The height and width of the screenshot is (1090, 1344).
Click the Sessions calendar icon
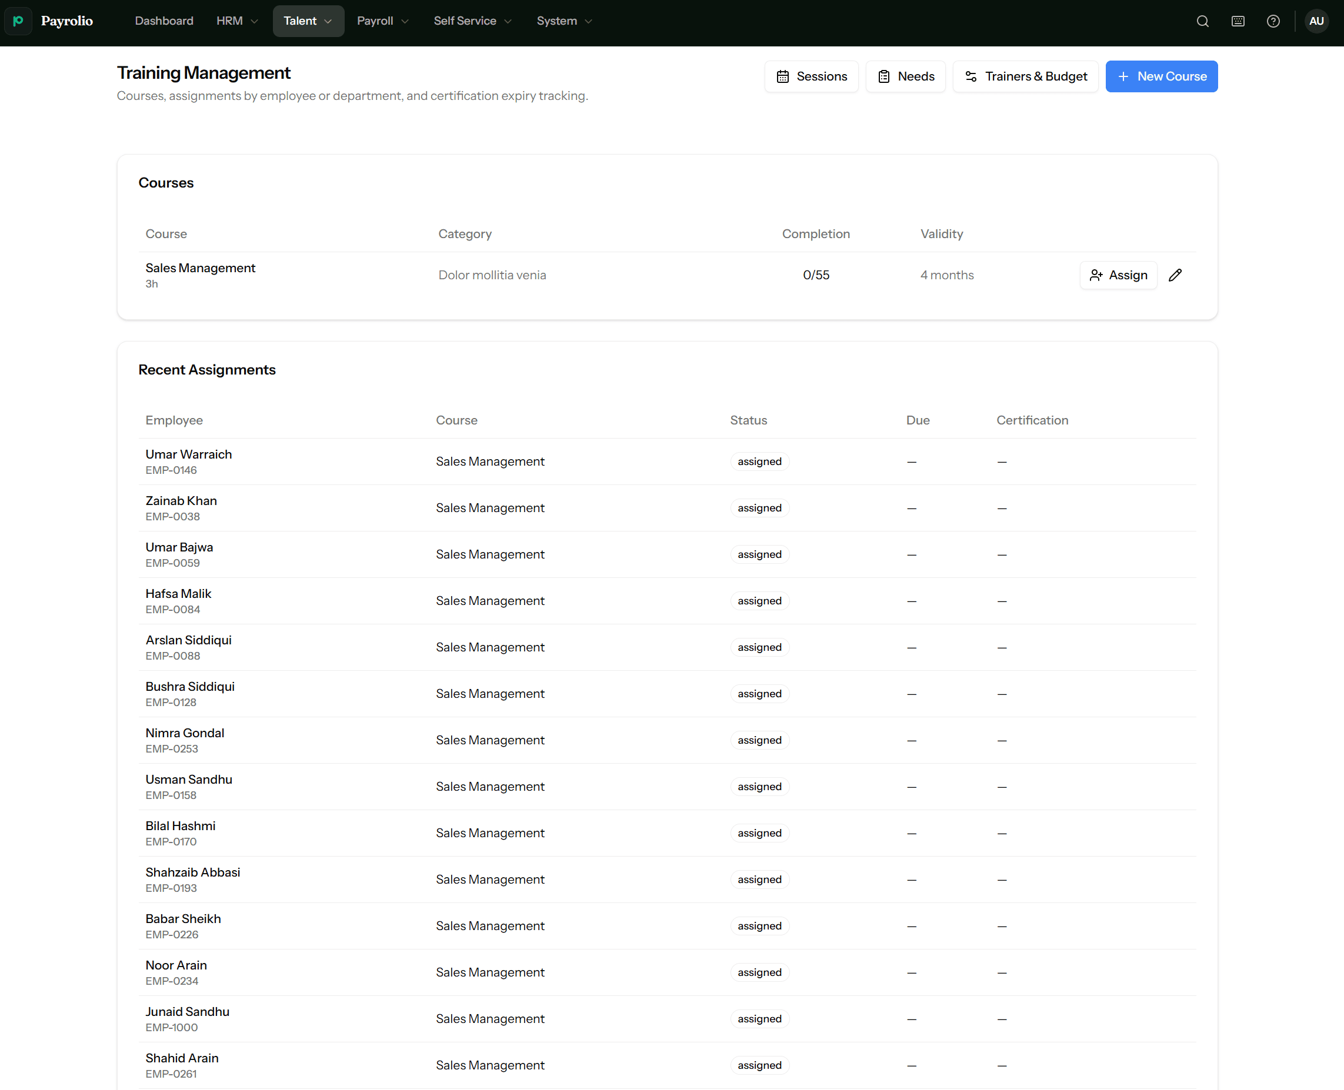[782, 76]
